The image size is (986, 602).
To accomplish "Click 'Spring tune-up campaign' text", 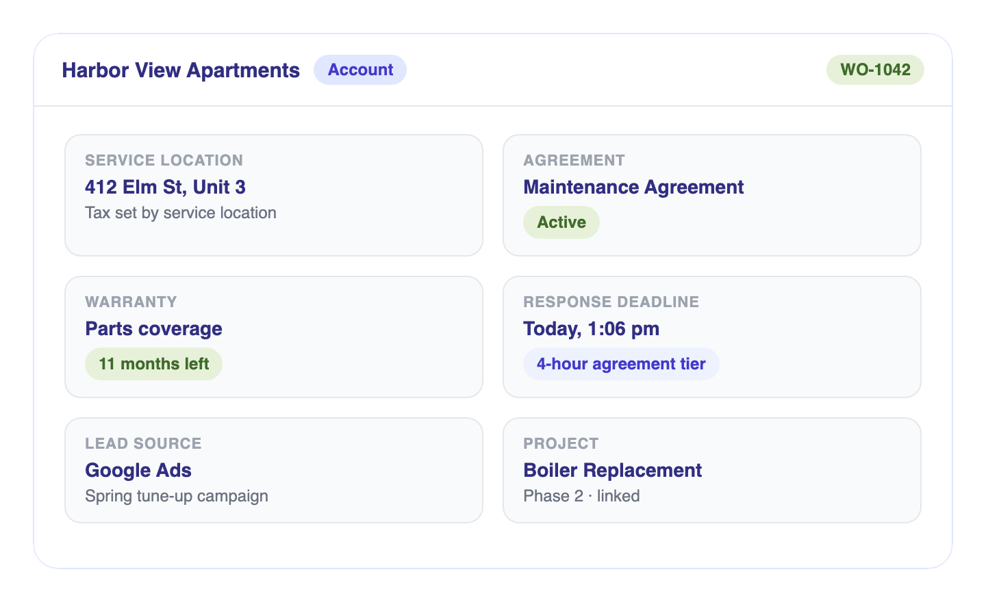I will click(x=177, y=496).
